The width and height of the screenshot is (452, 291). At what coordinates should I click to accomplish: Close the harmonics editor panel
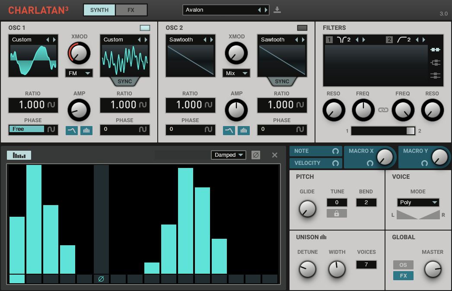click(274, 155)
